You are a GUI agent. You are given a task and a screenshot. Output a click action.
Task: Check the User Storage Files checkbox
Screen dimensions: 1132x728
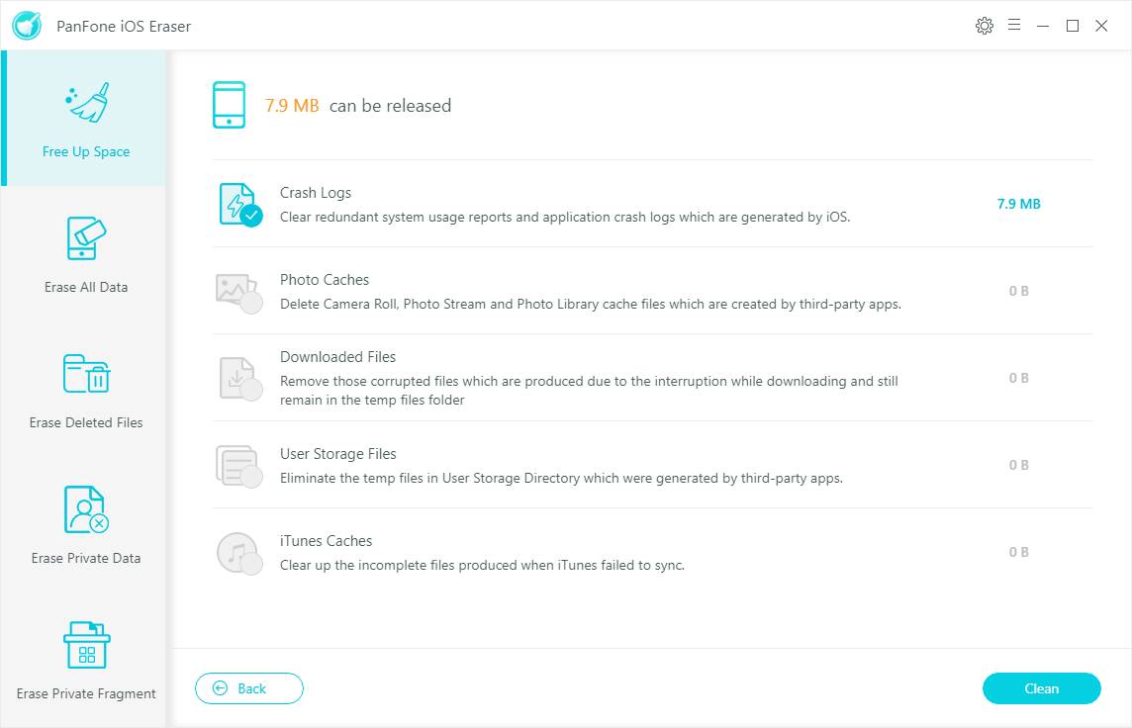click(251, 477)
